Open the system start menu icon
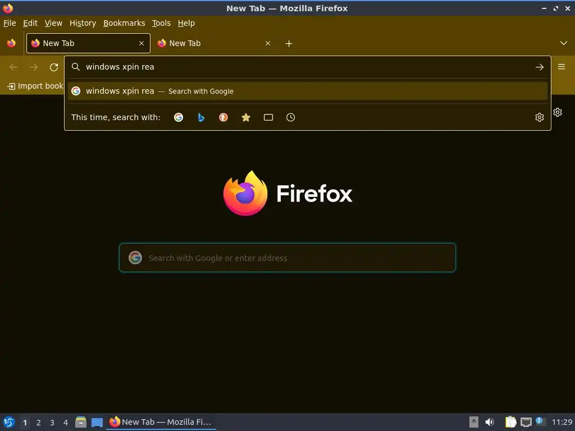The width and height of the screenshot is (575, 431). (x=9, y=422)
